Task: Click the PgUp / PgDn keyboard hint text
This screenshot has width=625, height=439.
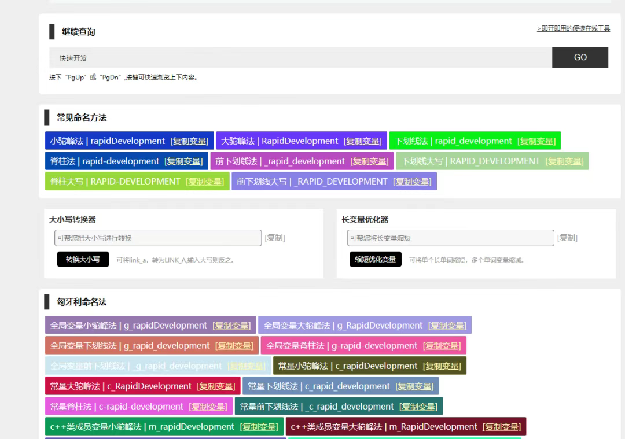Action: 124,78
